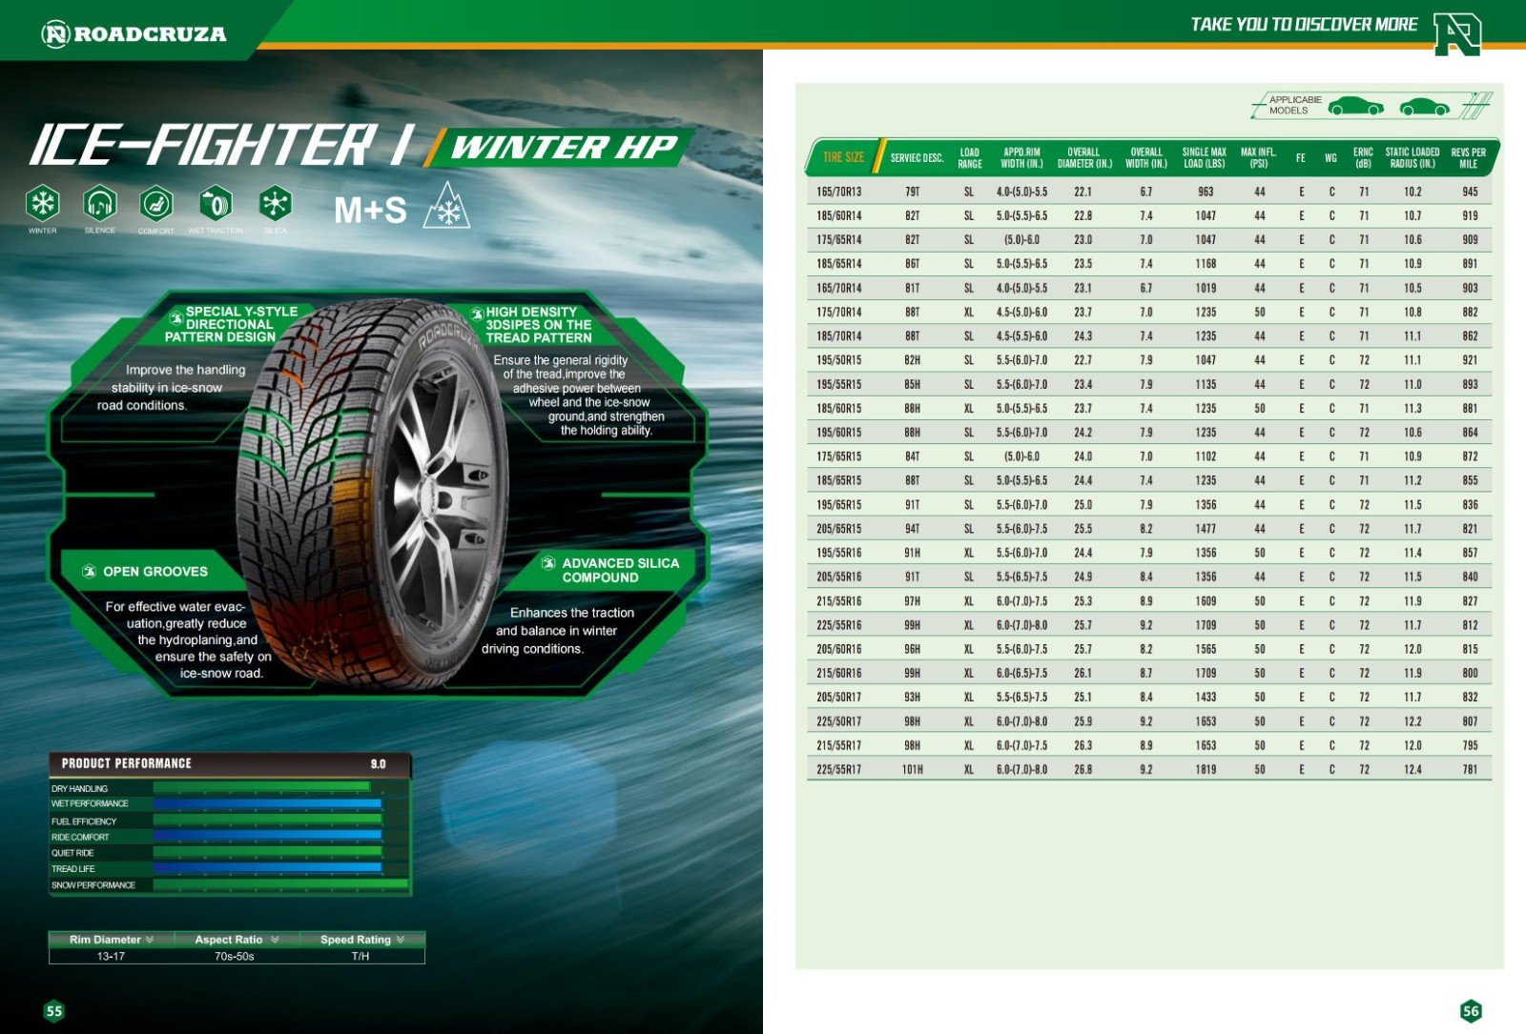1526x1034 pixels.
Task: Click the first car icon in Applicable Models
Action: (1355, 106)
